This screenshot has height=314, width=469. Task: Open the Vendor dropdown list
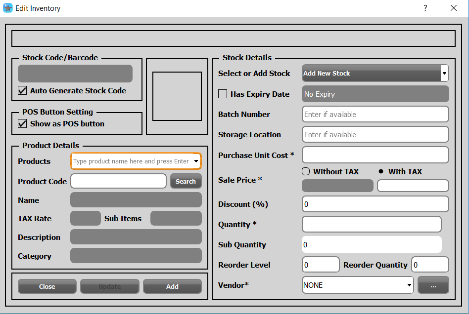[x=409, y=285]
